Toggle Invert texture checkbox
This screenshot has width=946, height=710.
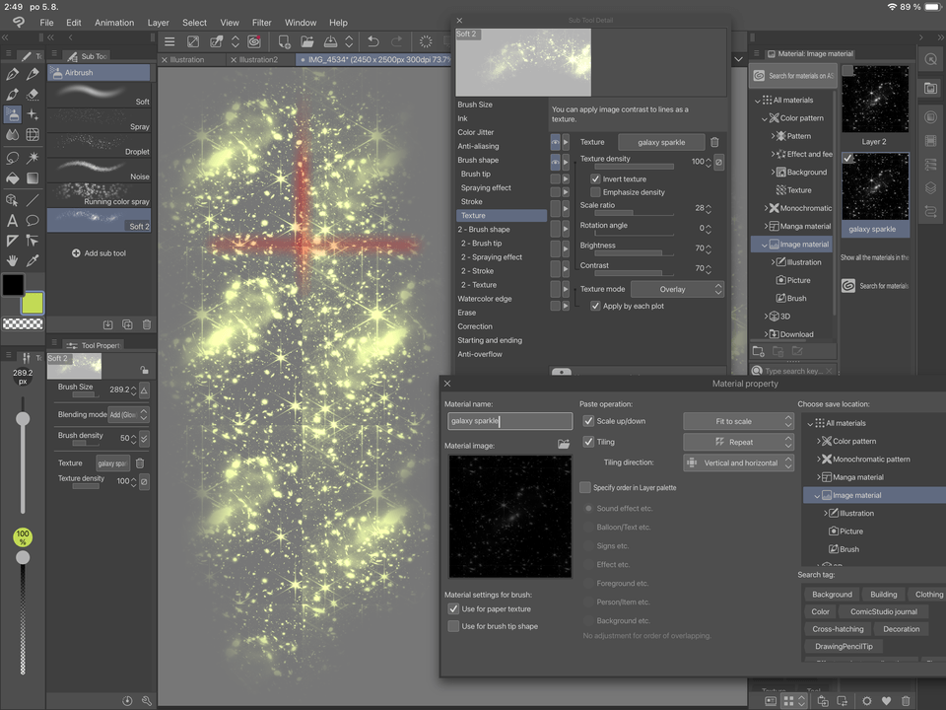[x=595, y=179]
